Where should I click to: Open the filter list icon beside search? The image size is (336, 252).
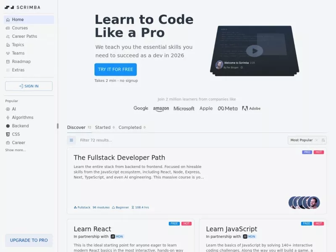coord(71,140)
